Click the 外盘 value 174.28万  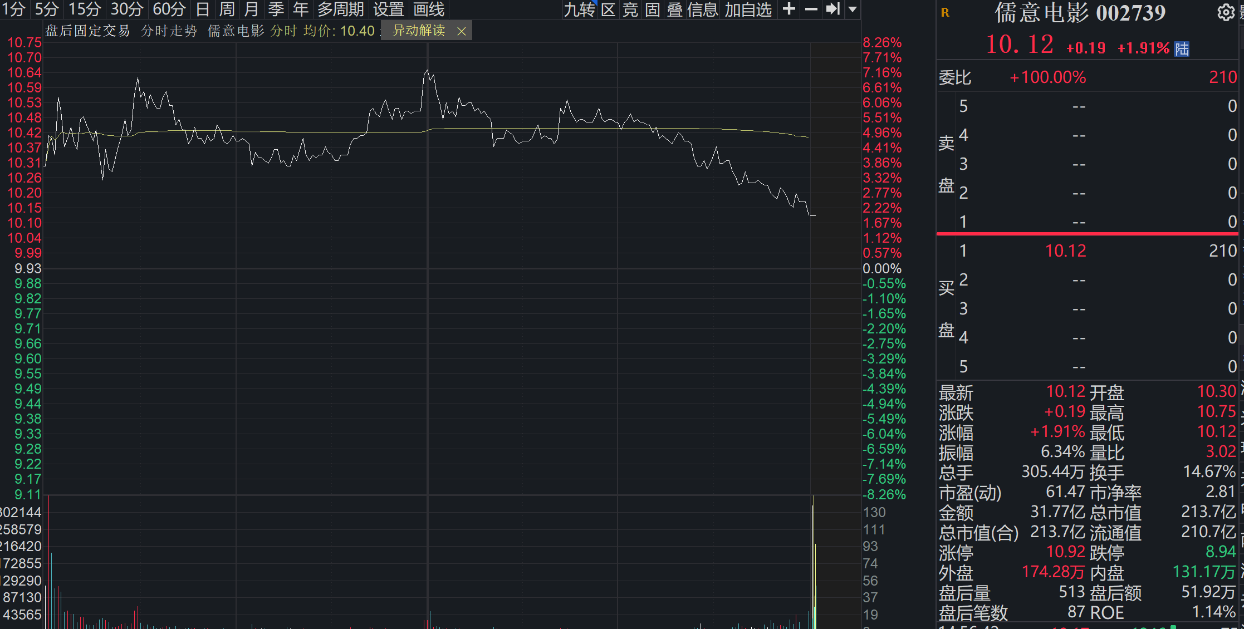point(1053,572)
